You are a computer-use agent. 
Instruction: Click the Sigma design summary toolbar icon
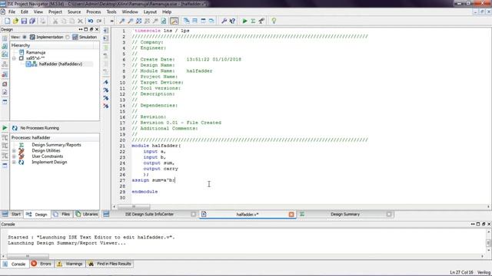point(253,21)
